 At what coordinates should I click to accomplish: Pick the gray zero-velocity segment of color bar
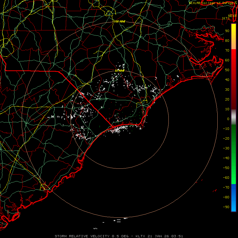coord(234,117)
